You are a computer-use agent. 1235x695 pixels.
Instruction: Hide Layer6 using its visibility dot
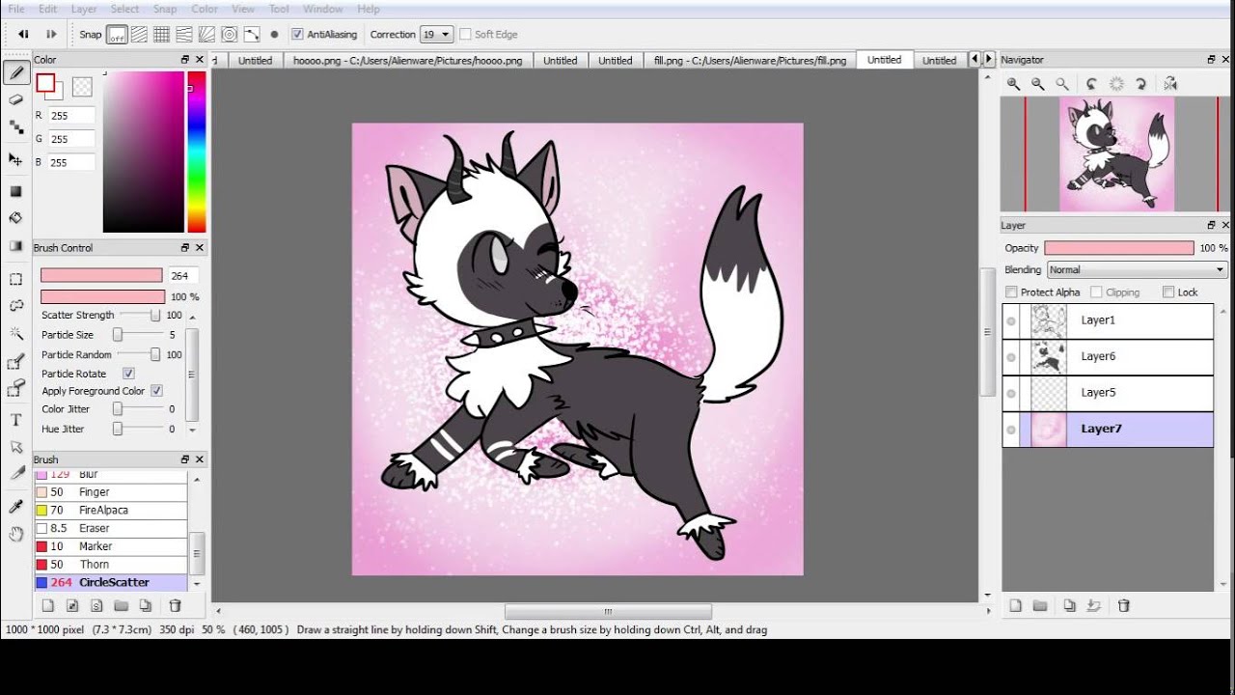pyautogui.click(x=1011, y=357)
